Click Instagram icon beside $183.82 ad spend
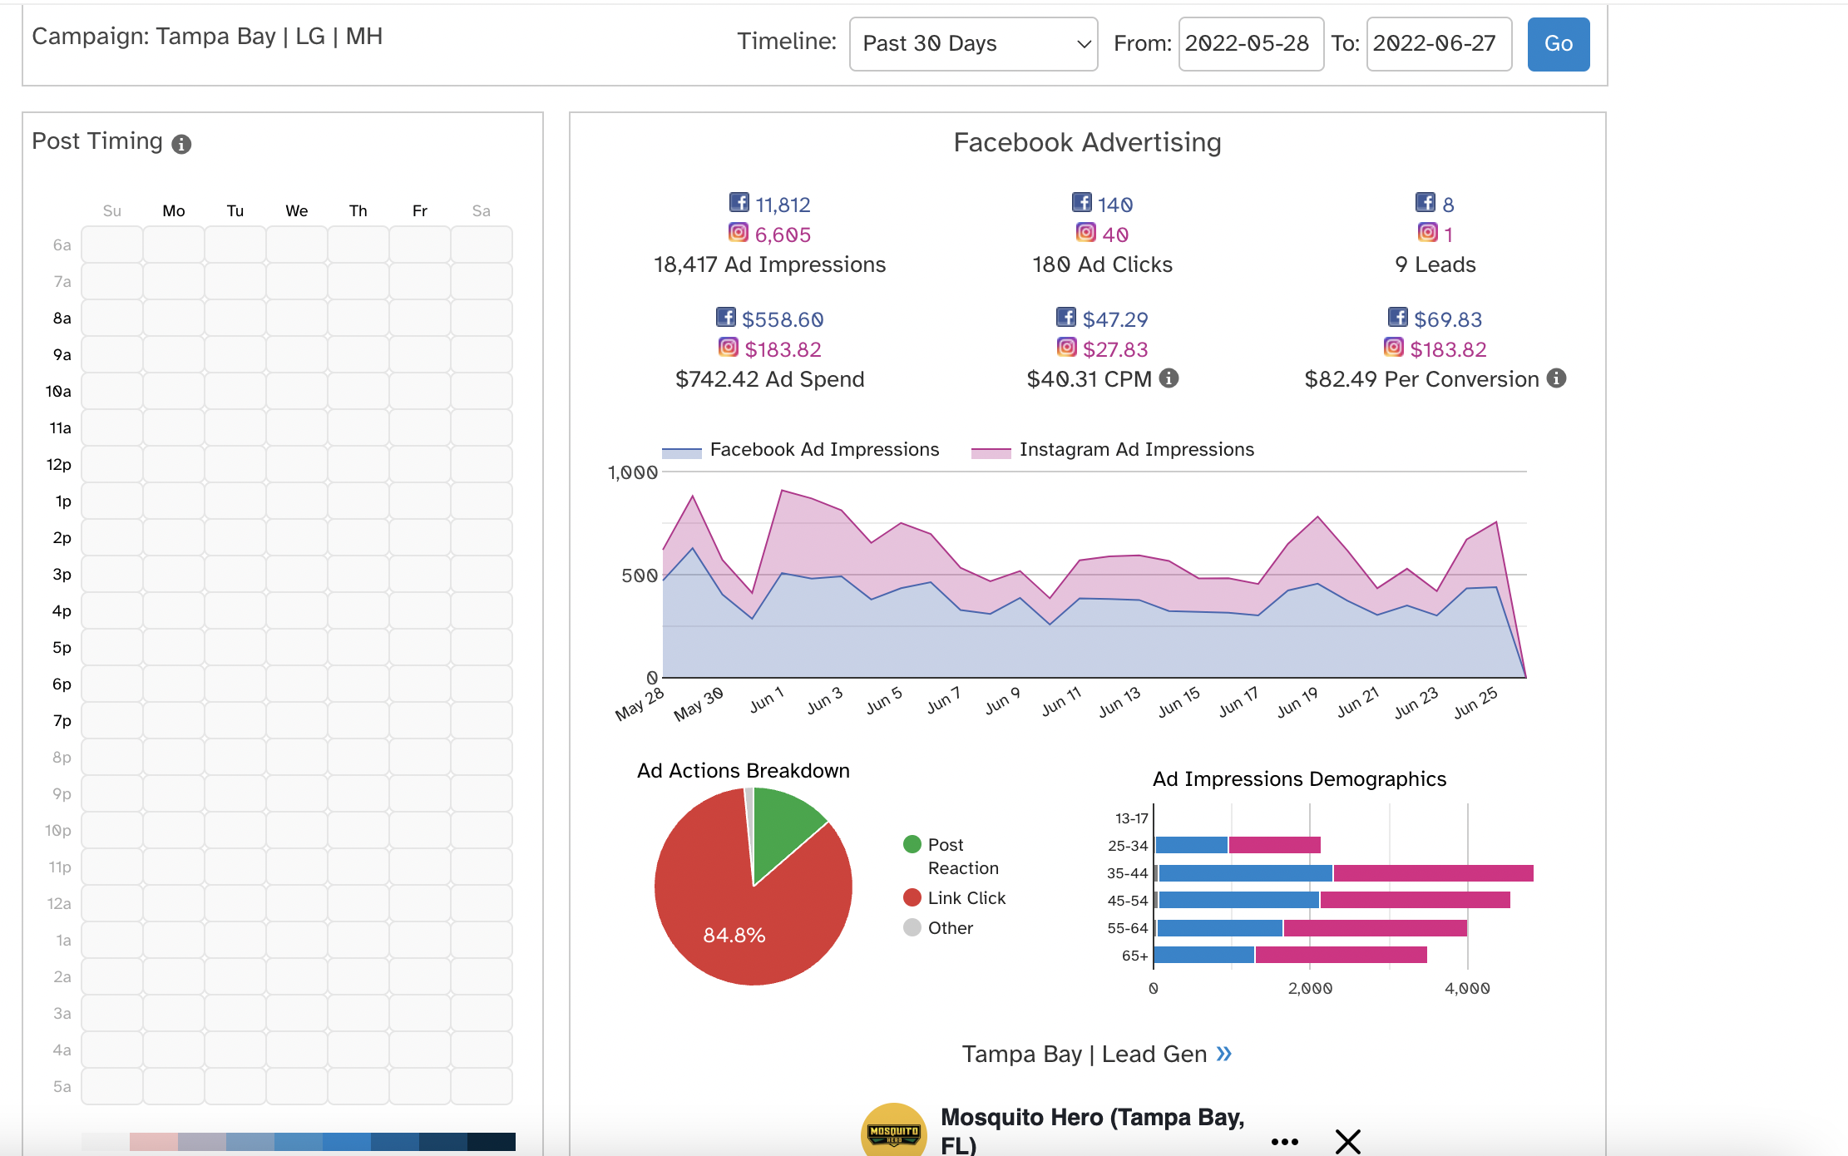This screenshot has height=1156, width=1848. [x=729, y=347]
